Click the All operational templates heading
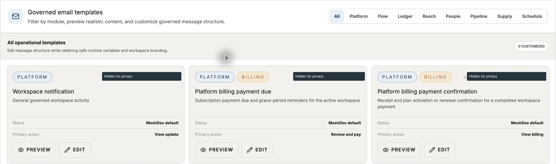The height and width of the screenshot is (164, 556). click(36, 43)
